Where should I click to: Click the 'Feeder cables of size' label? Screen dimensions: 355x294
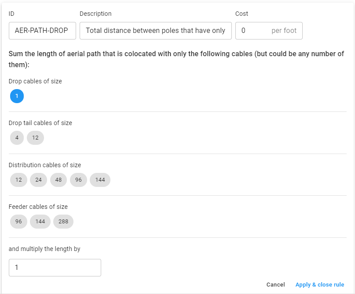coord(38,207)
